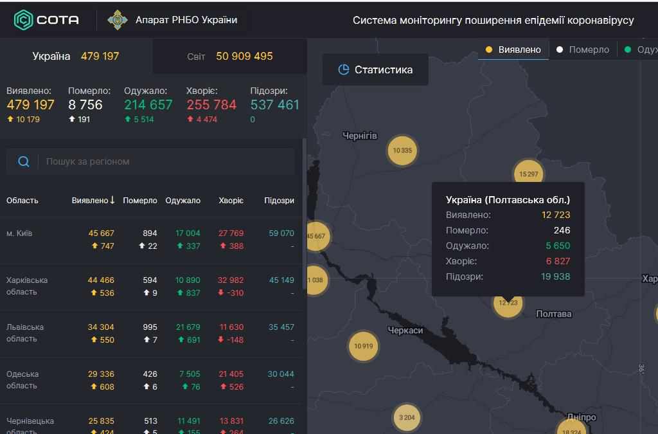Switch to the Україна tab
The width and height of the screenshot is (658, 434).
[x=76, y=56]
